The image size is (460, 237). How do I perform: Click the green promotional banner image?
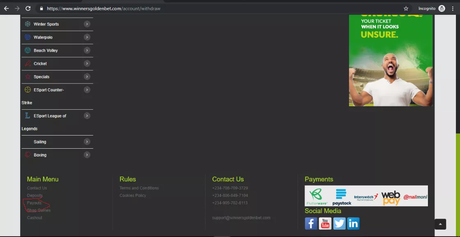click(x=391, y=60)
